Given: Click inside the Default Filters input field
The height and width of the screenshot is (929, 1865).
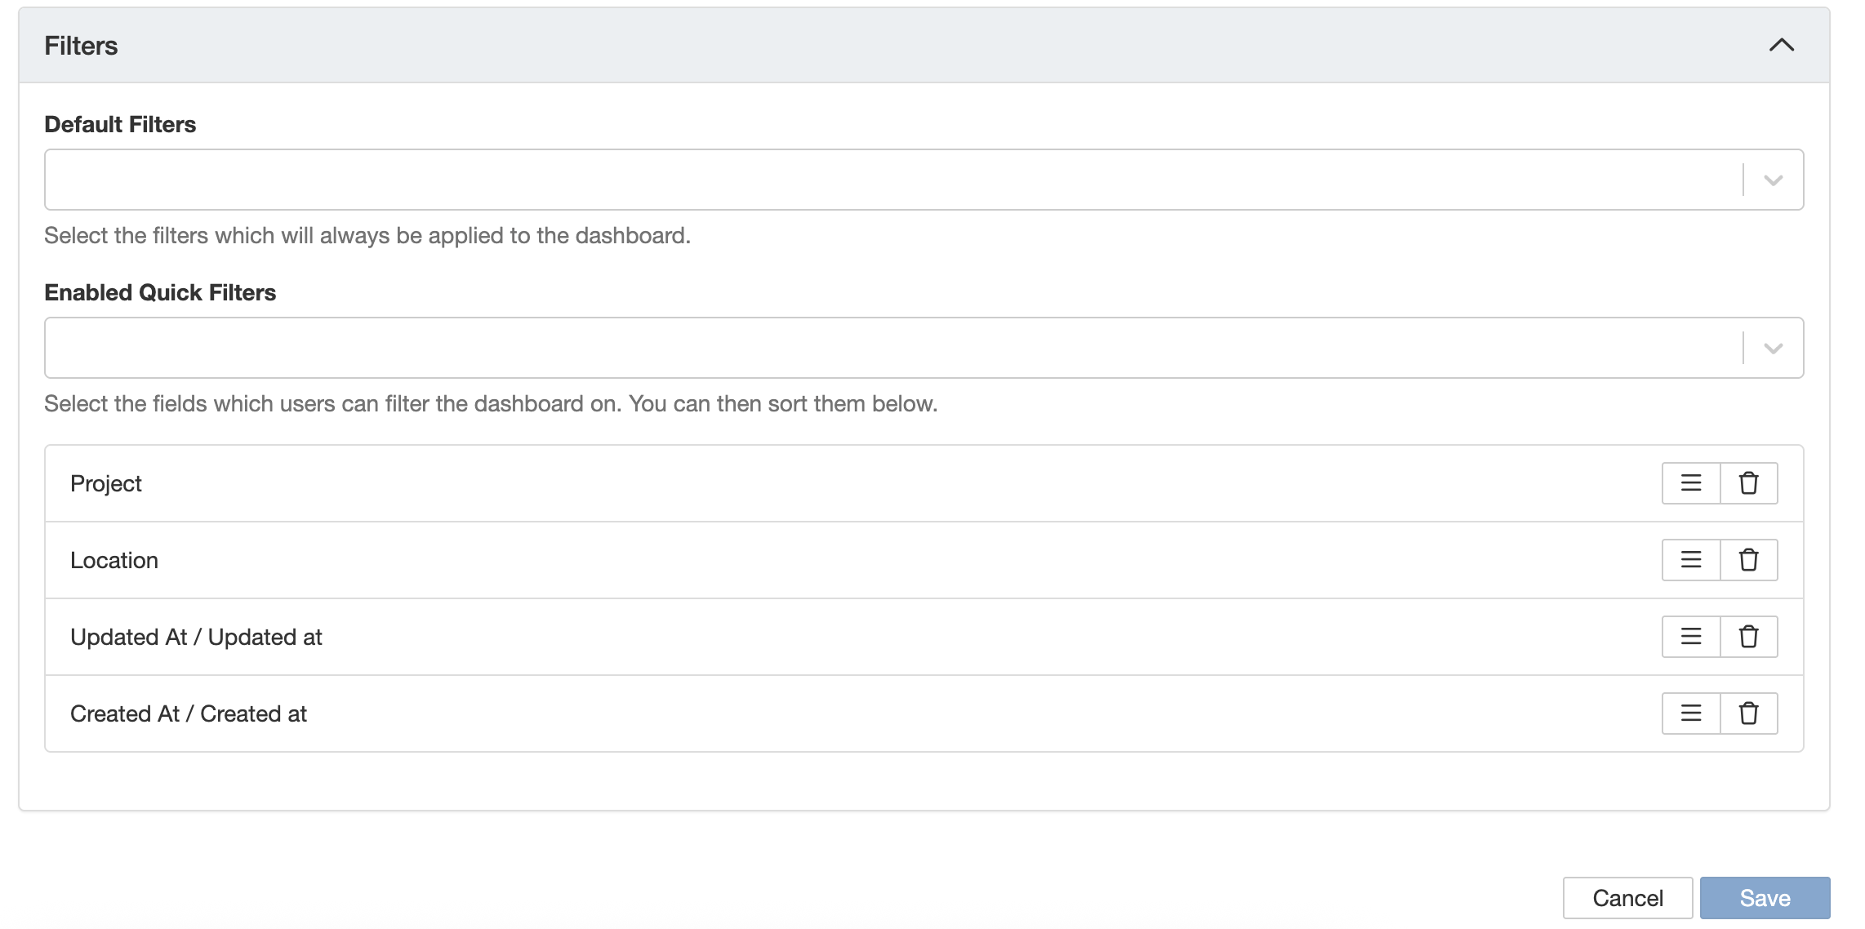Looking at the screenshot, I should coord(890,180).
